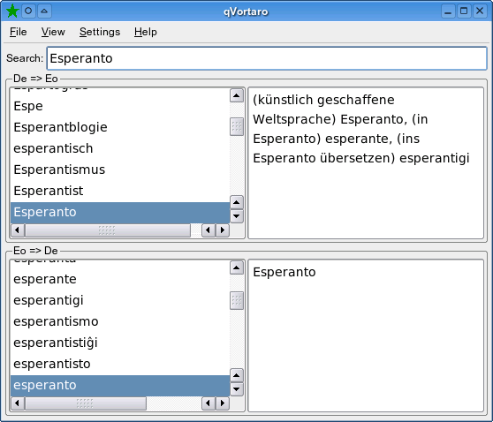Click top up arrow of Eo => De scrollbar
The image size is (493, 422).
[237, 268]
